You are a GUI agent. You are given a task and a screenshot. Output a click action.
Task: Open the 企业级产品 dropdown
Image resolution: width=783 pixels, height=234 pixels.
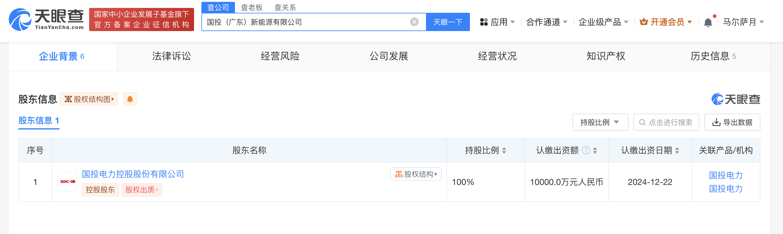(603, 22)
